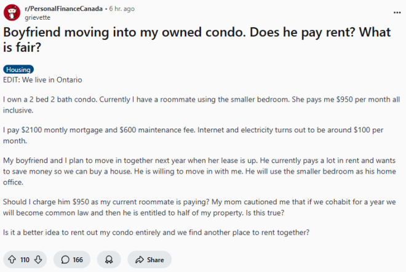Click the Share arrow icon
Image resolution: width=406 pixels, height=272 pixels.
[140, 260]
